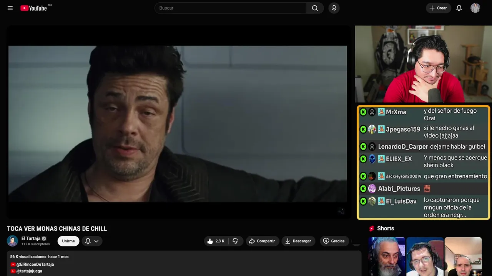492x276 pixels.
Task: Click the message 'Y menos que se acerque shein black'
Action: pyautogui.click(x=455, y=161)
